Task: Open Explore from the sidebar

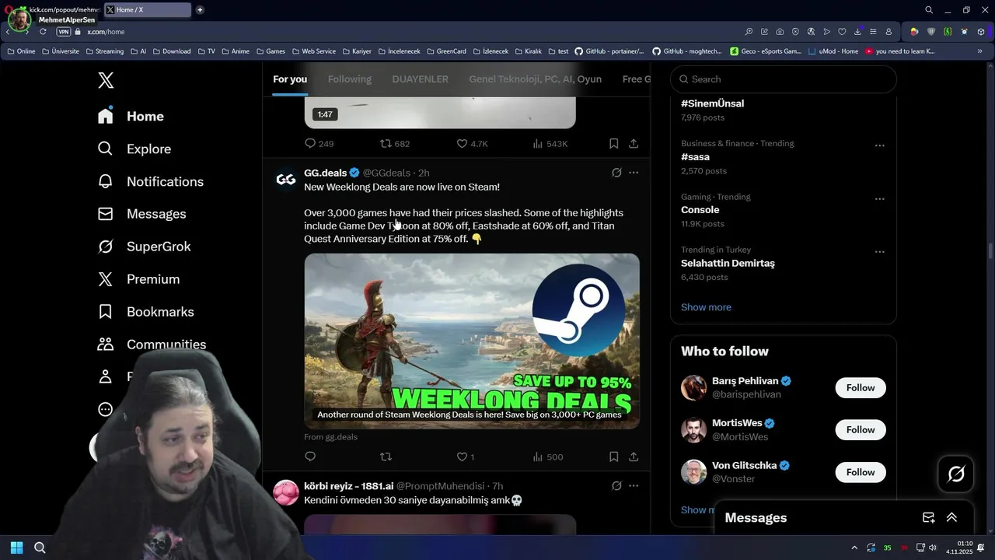Action: (134, 149)
